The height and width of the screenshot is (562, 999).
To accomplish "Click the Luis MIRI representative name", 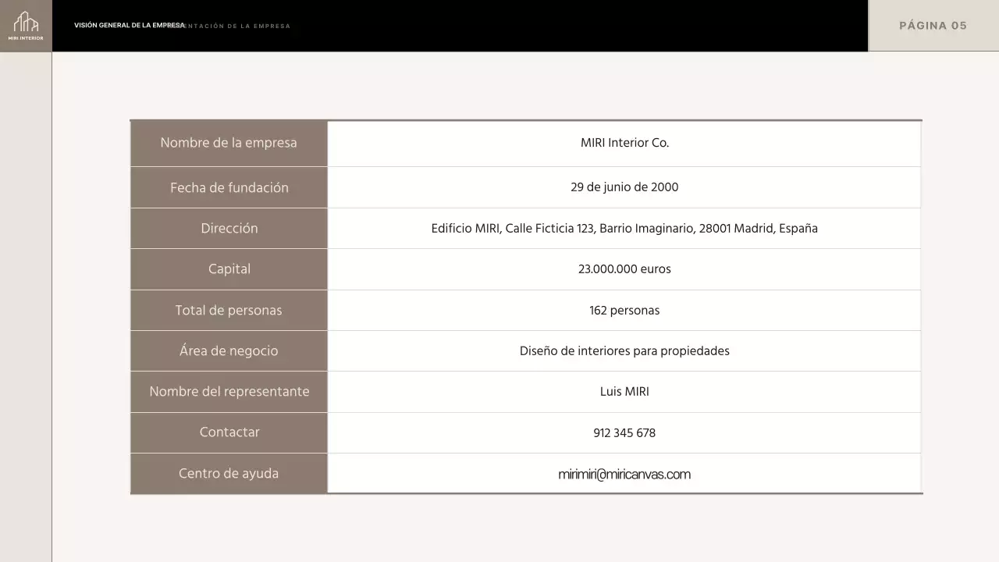I will tap(624, 391).
